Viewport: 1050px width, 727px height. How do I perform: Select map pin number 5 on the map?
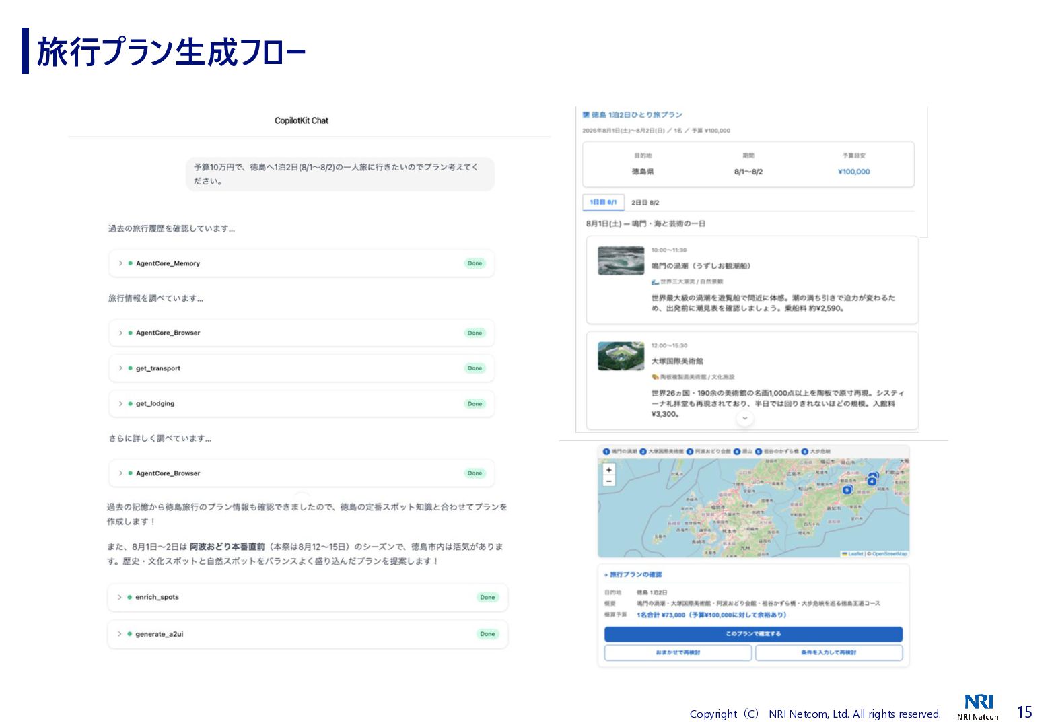pos(847,490)
